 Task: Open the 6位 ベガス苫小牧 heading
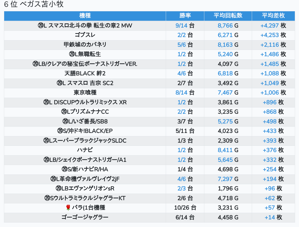[34, 4]
